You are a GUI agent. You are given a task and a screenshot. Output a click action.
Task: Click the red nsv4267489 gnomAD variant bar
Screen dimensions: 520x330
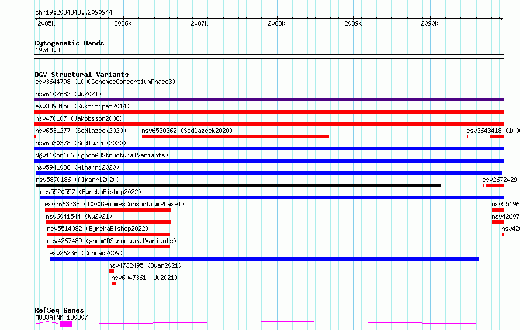pos(109,247)
